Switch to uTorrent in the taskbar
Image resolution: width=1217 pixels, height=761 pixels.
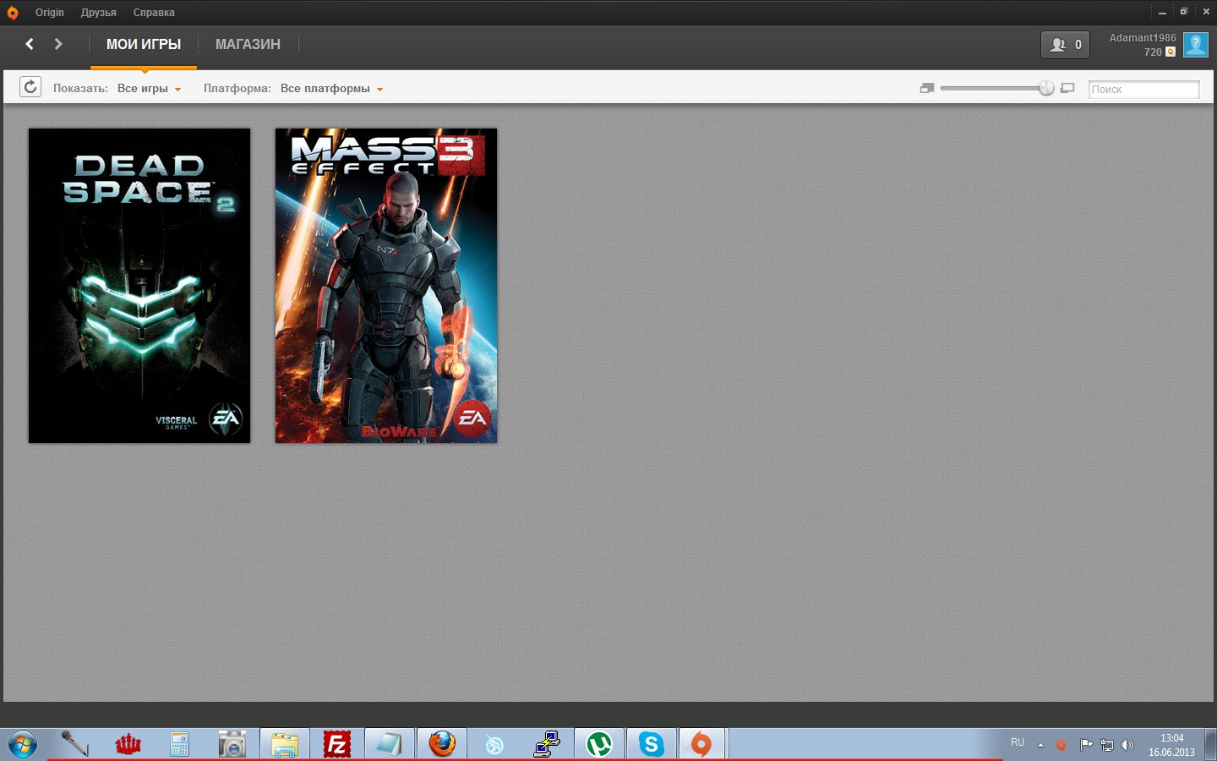click(x=599, y=744)
